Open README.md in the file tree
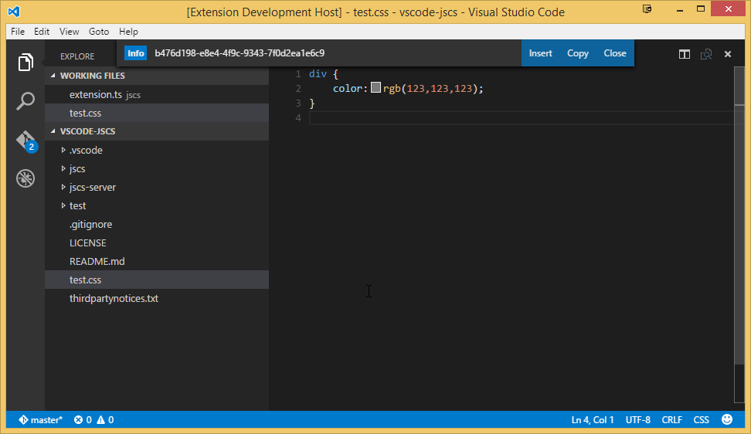This screenshot has width=751, height=434. [x=157, y=261]
